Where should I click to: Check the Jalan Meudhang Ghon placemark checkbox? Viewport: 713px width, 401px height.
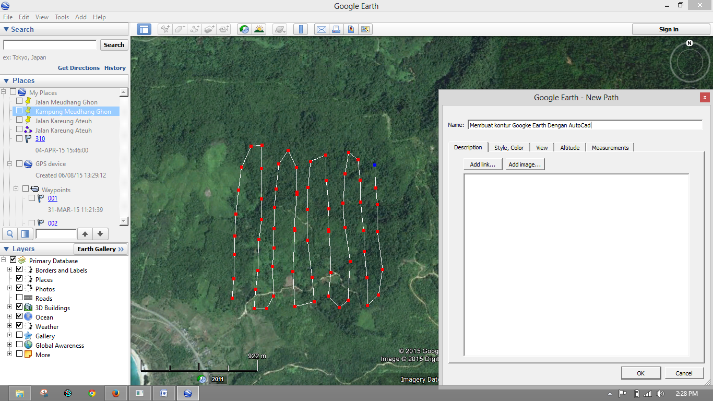(19, 101)
